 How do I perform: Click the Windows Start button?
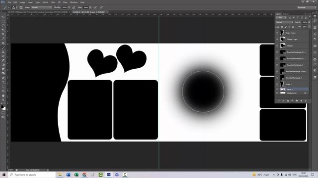tap(4, 175)
